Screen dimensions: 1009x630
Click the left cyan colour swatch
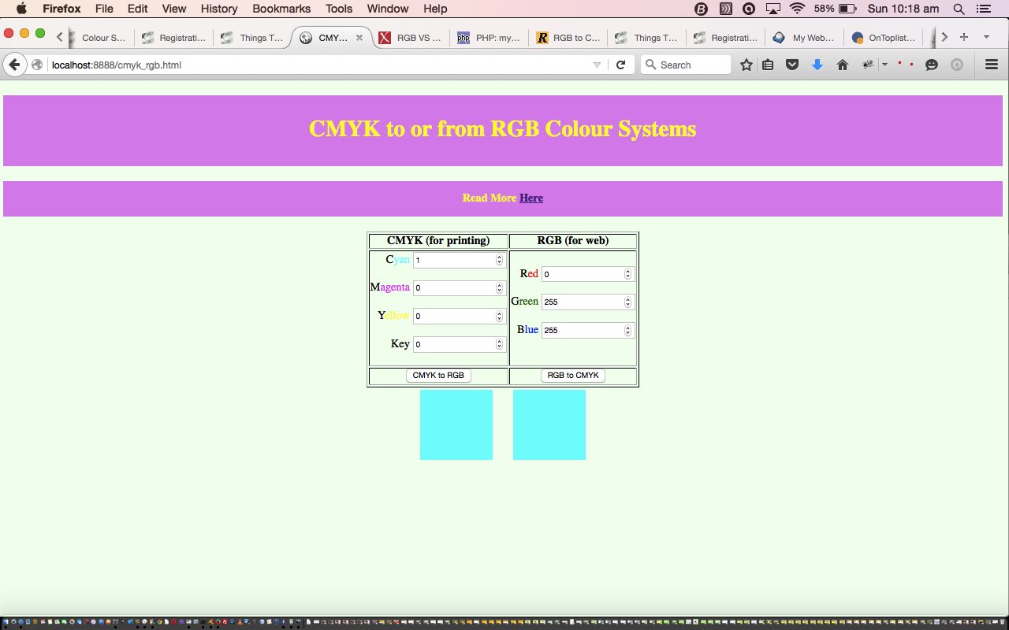point(456,424)
